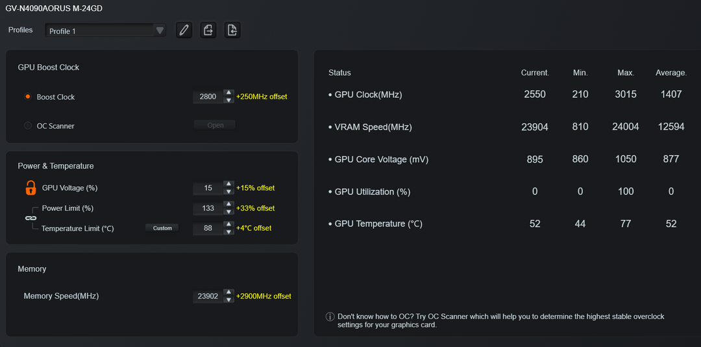Click the GPU Clock(MHz) status row label

(368, 95)
